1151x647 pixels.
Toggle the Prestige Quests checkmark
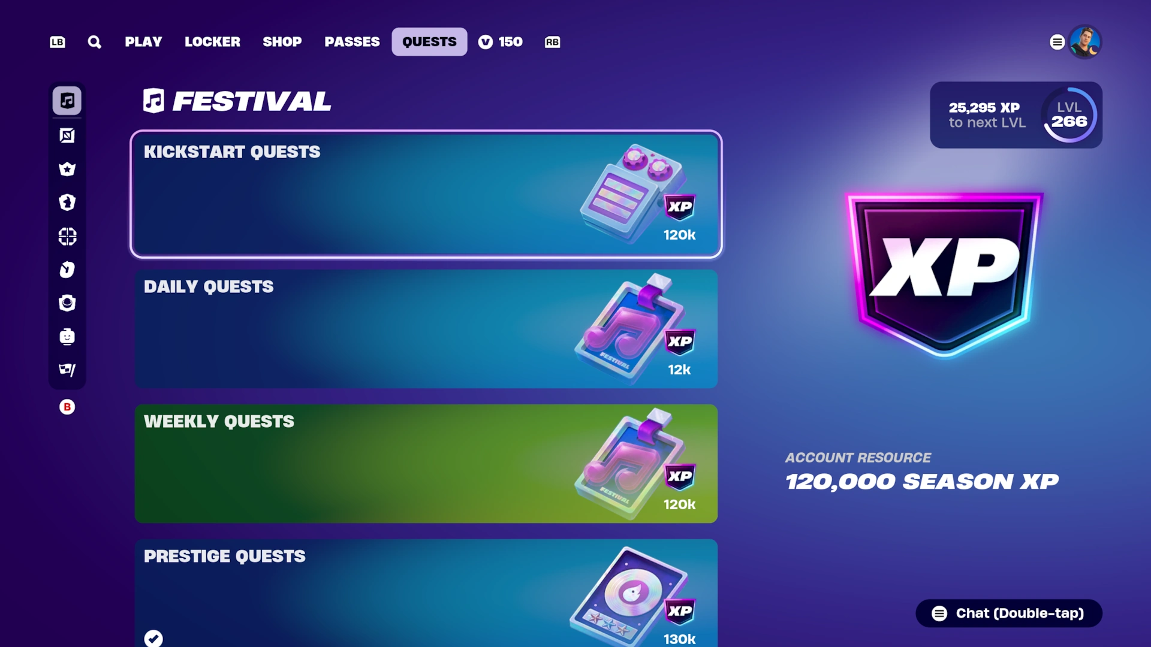point(153,638)
